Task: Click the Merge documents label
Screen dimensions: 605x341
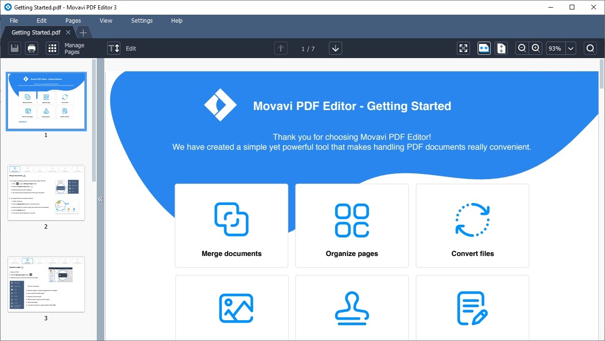Action: pyautogui.click(x=231, y=254)
